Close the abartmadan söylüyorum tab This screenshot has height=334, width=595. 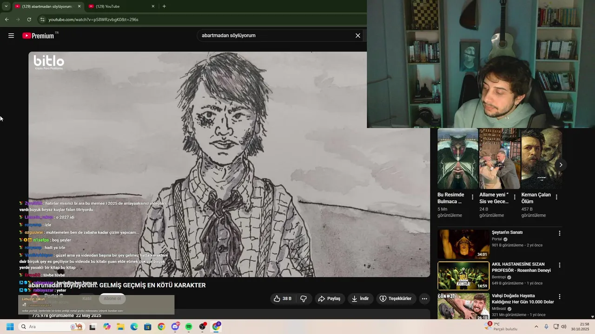click(79, 6)
